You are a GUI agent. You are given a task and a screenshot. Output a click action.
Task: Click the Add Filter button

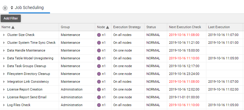coord(11,18)
